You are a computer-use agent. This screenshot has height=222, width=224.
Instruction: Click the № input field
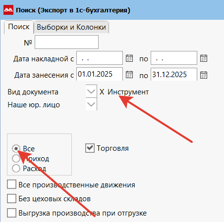point(66,42)
